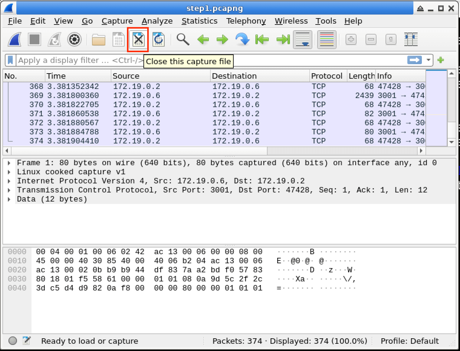Apply the display filter arrow button
460x351 pixels.
[414, 60]
